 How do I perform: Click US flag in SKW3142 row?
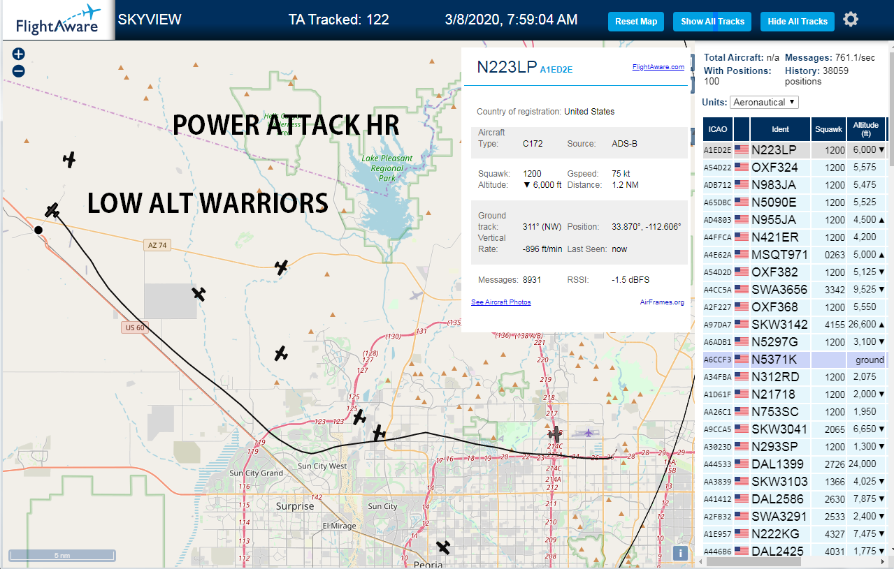[x=742, y=325]
